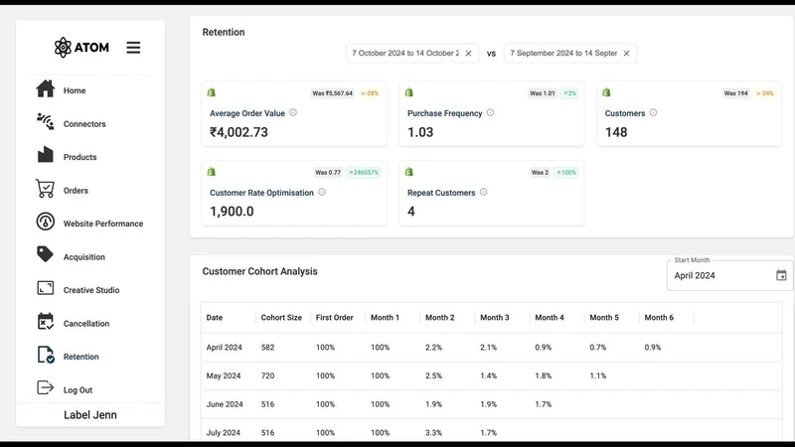The width and height of the screenshot is (795, 447).
Task: Click the Log Out arrow icon
Action: (x=45, y=387)
